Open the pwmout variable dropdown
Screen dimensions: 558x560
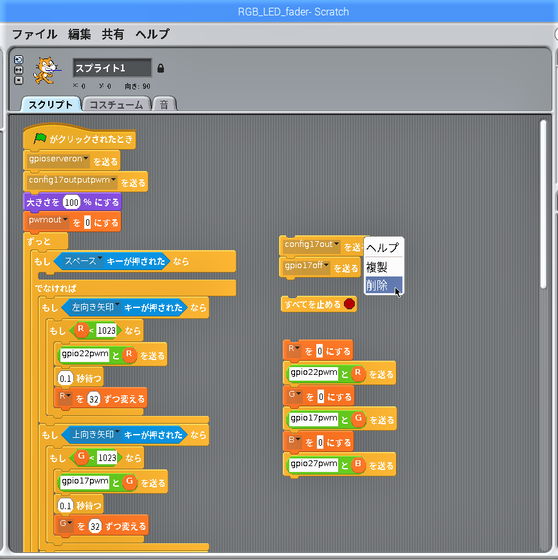tap(66, 219)
